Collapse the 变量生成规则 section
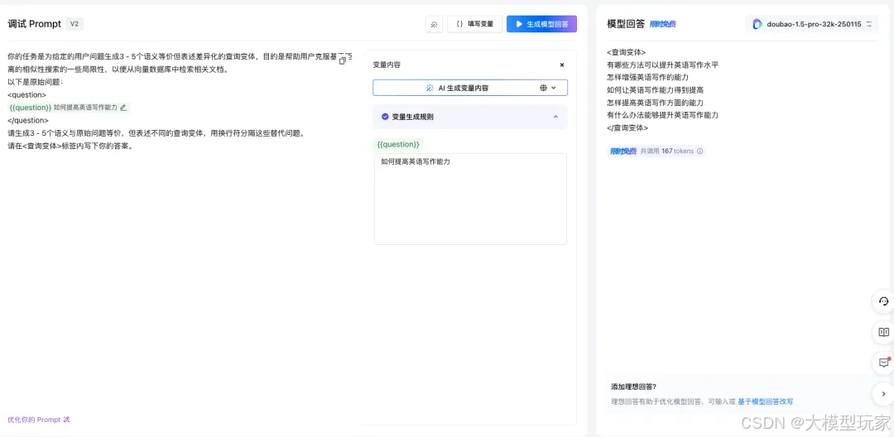The image size is (894, 437). (556, 117)
